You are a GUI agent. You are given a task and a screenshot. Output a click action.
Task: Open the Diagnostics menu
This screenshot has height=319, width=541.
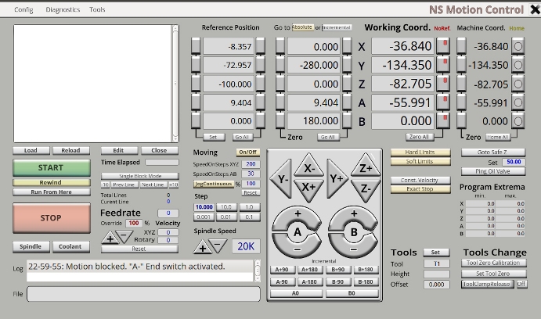pyautogui.click(x=63, y=9)
